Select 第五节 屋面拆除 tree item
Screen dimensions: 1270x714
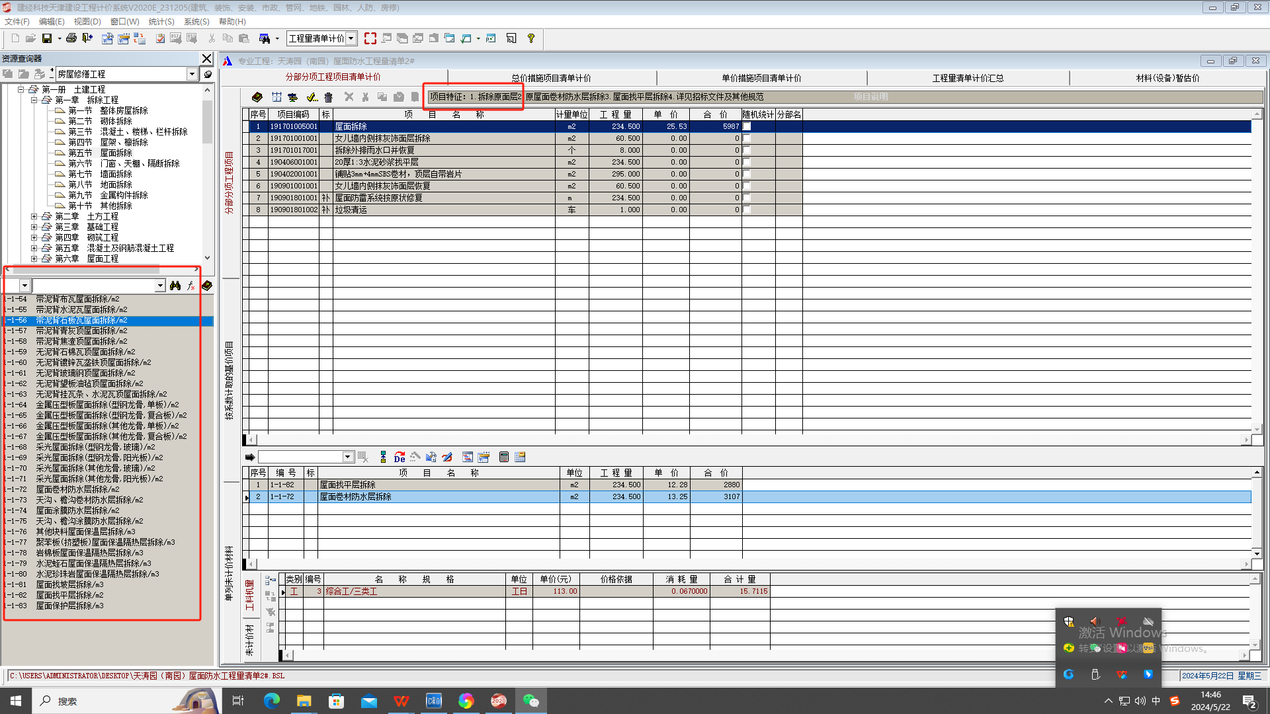point(100,153)
